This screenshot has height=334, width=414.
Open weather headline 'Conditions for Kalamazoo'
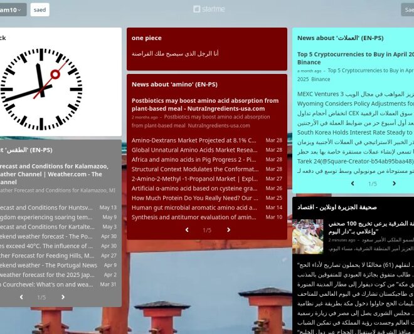click(x=54, y=174)
